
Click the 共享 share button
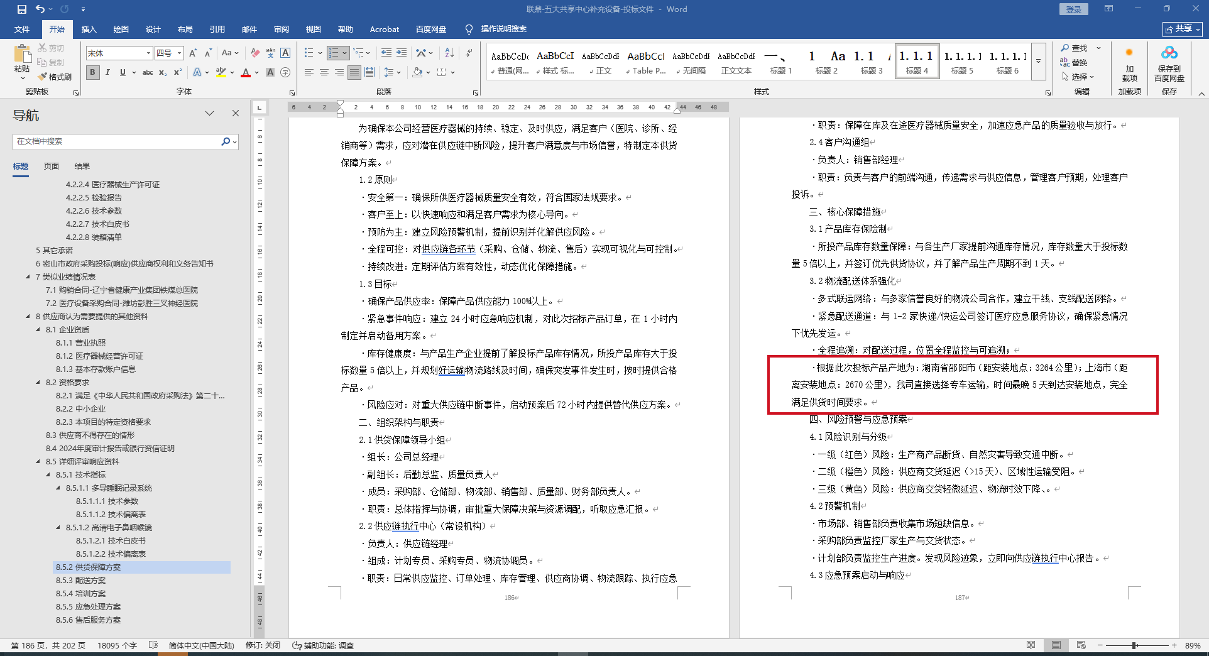tap(1182, 29)
